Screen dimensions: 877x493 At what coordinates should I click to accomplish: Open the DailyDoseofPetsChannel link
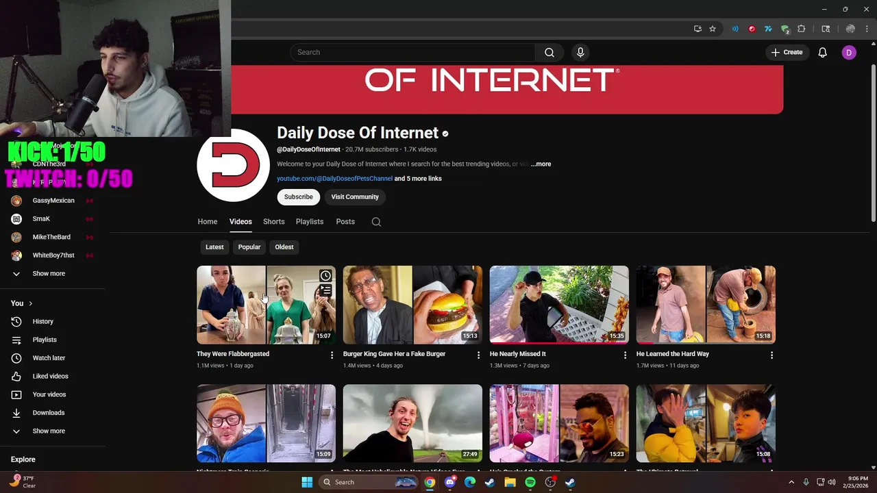tap(334, 179)
